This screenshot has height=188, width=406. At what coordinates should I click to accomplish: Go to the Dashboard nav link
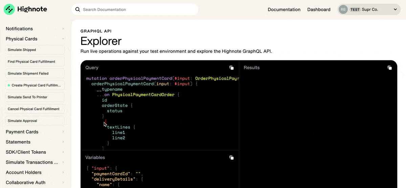point(319,9)
